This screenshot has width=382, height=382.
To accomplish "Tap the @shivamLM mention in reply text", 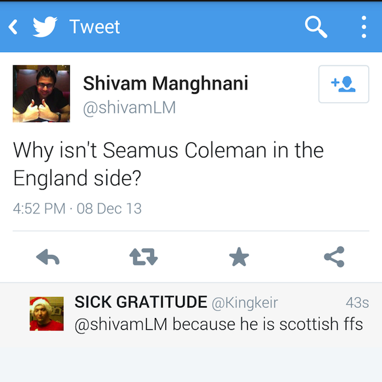I will (121, 325).
